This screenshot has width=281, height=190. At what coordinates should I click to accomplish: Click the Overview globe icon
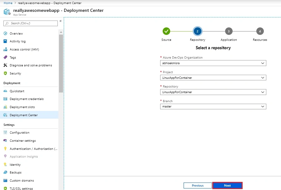(x=5, y=33)
